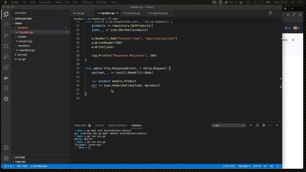Create a new terminal with plus icon
The height and width of the screenshot is (172, 306).
251,125
